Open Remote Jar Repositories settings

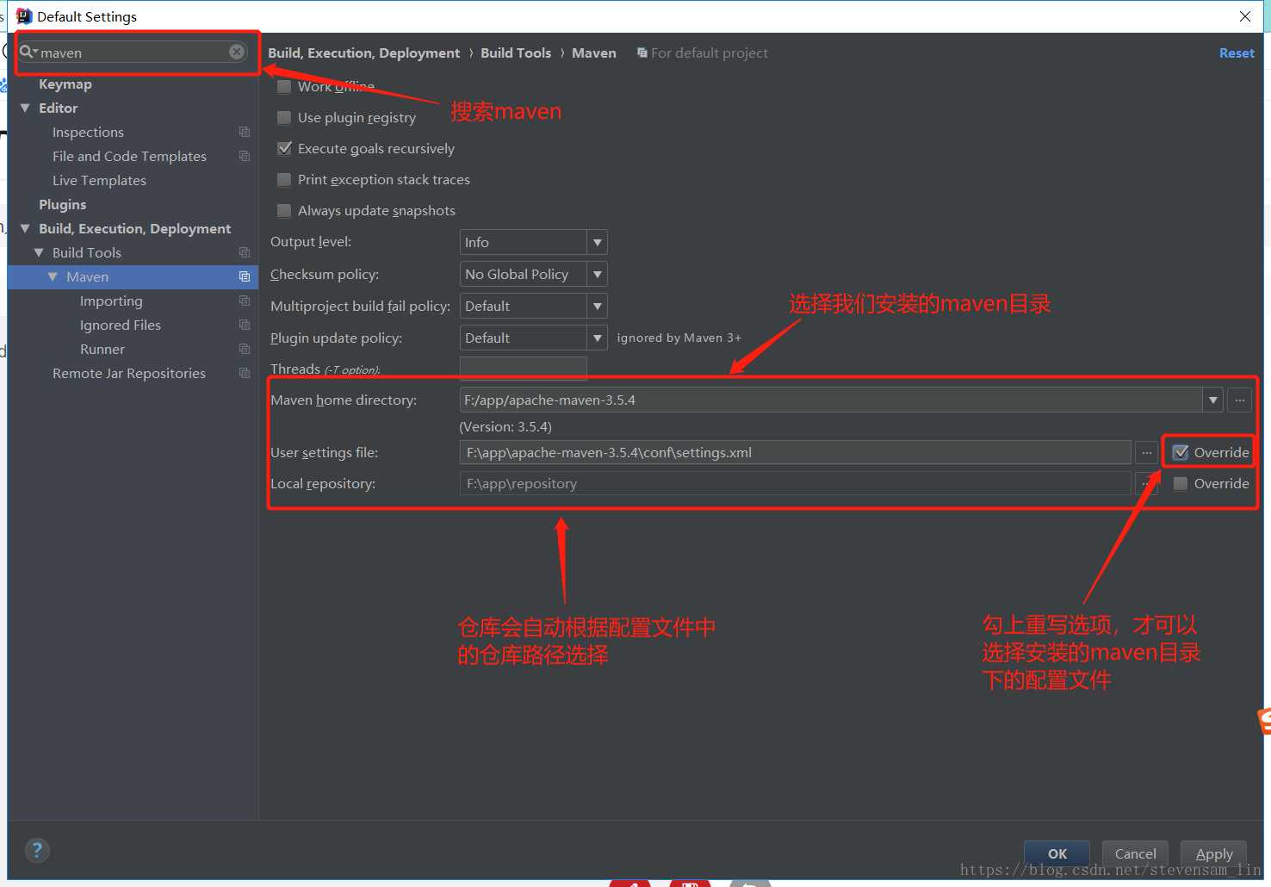coord(129,373)
